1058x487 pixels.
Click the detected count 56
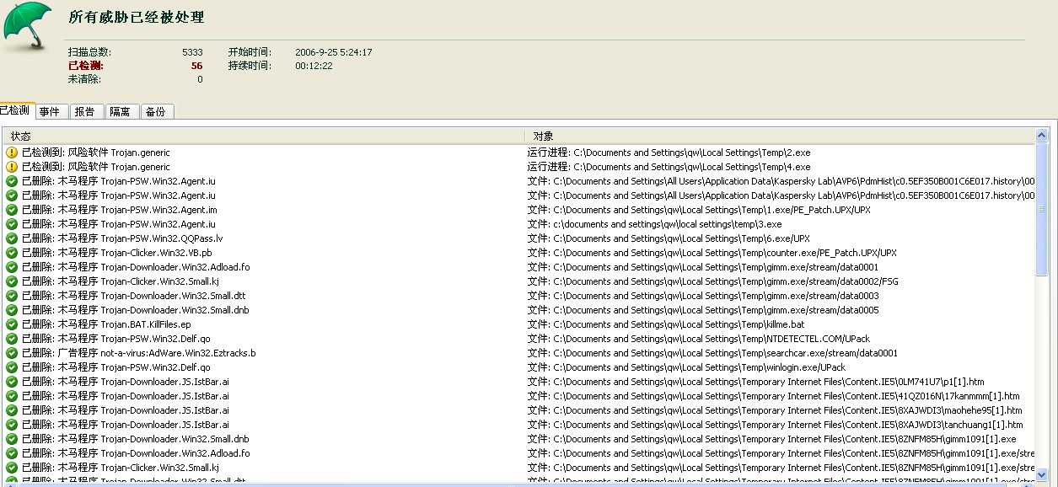pyautogui.click(x=197, y=66)
